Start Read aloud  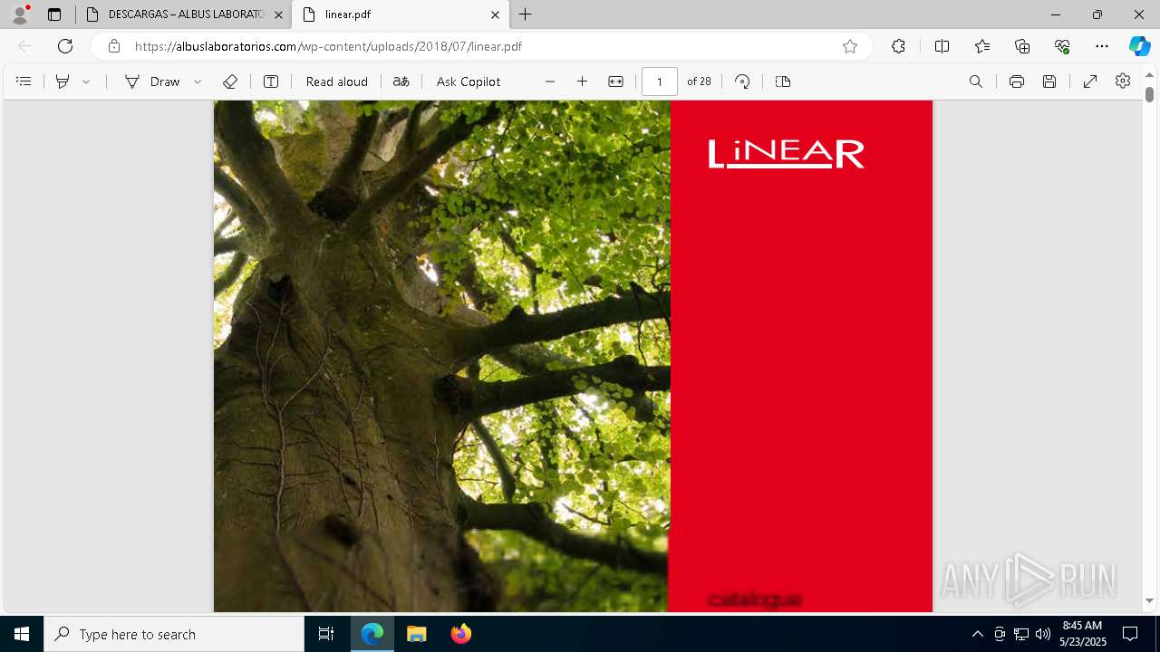pyautogui.click(x=337, y=81)
